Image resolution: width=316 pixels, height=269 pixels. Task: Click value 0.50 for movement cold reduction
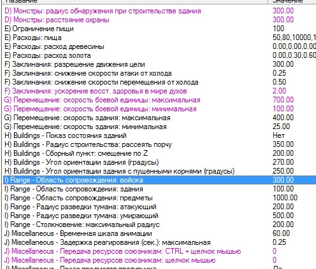click(x=280, y=82)
